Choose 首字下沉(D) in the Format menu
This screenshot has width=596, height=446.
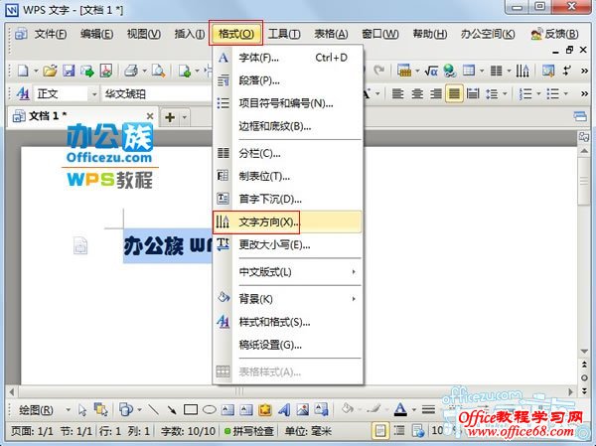[x=287, y=199]
